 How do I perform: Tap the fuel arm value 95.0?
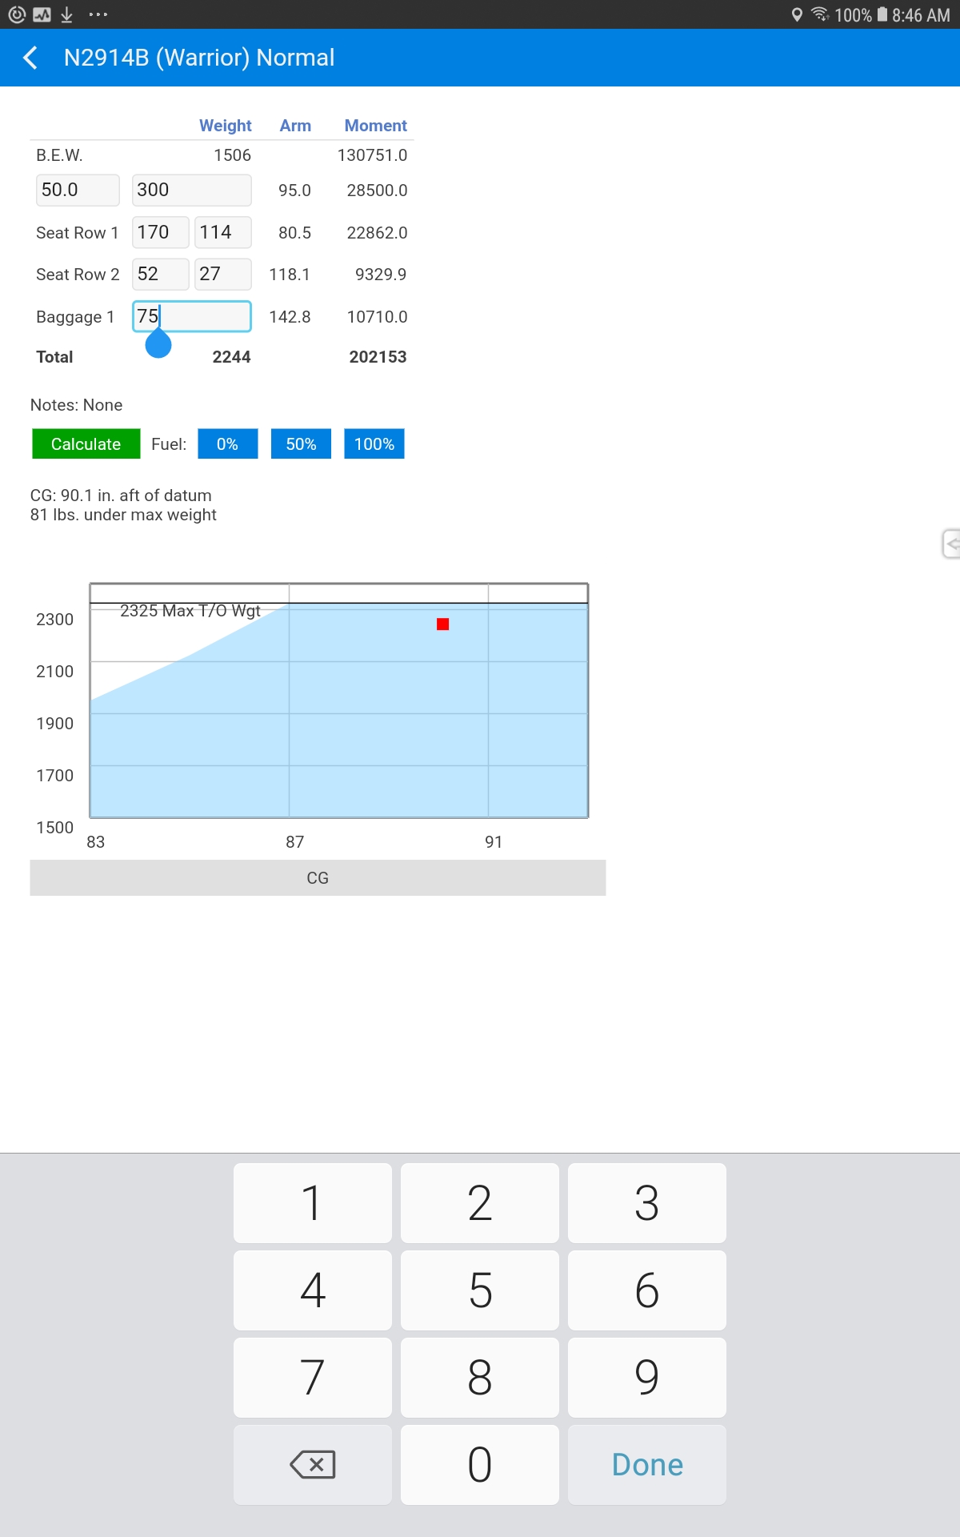(294, 191)
